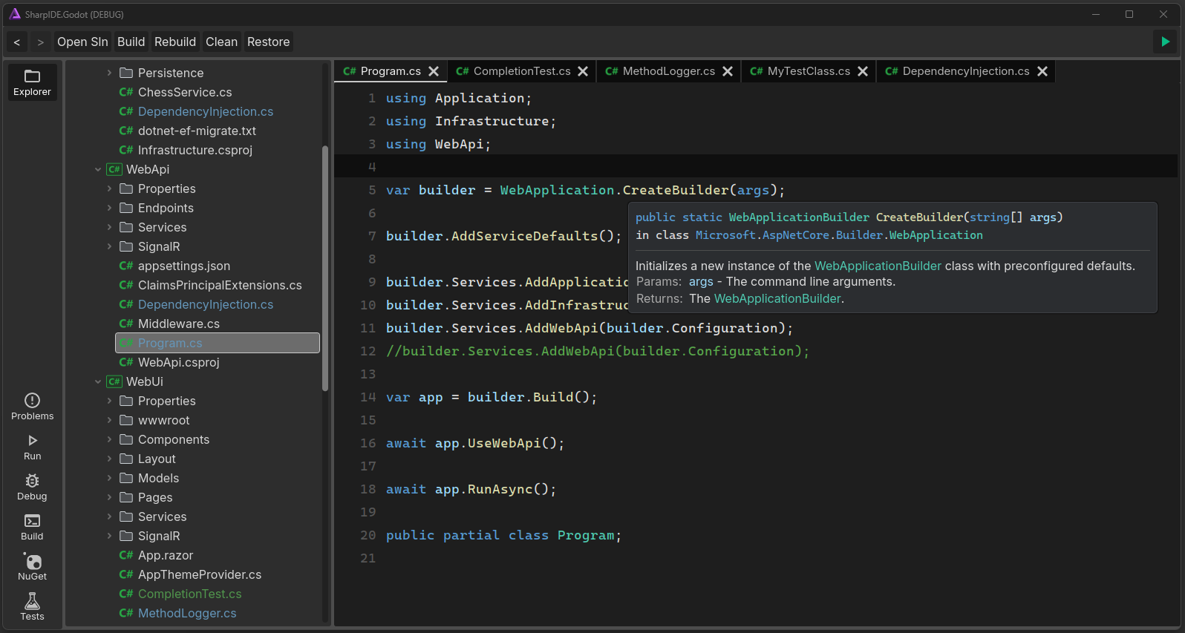Click the WebUi project C# icon
This screenshot has width=1185, height=633.
(114, 381)
